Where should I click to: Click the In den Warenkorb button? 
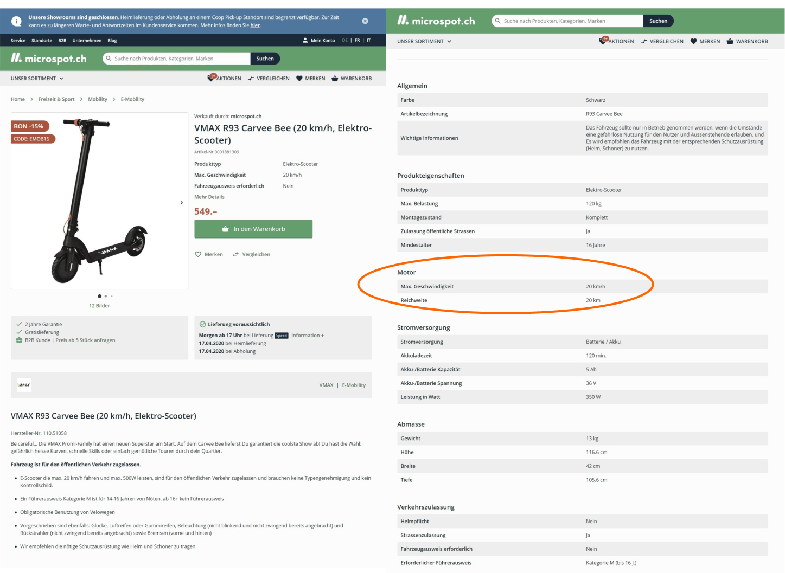click(x=253, y=229)
